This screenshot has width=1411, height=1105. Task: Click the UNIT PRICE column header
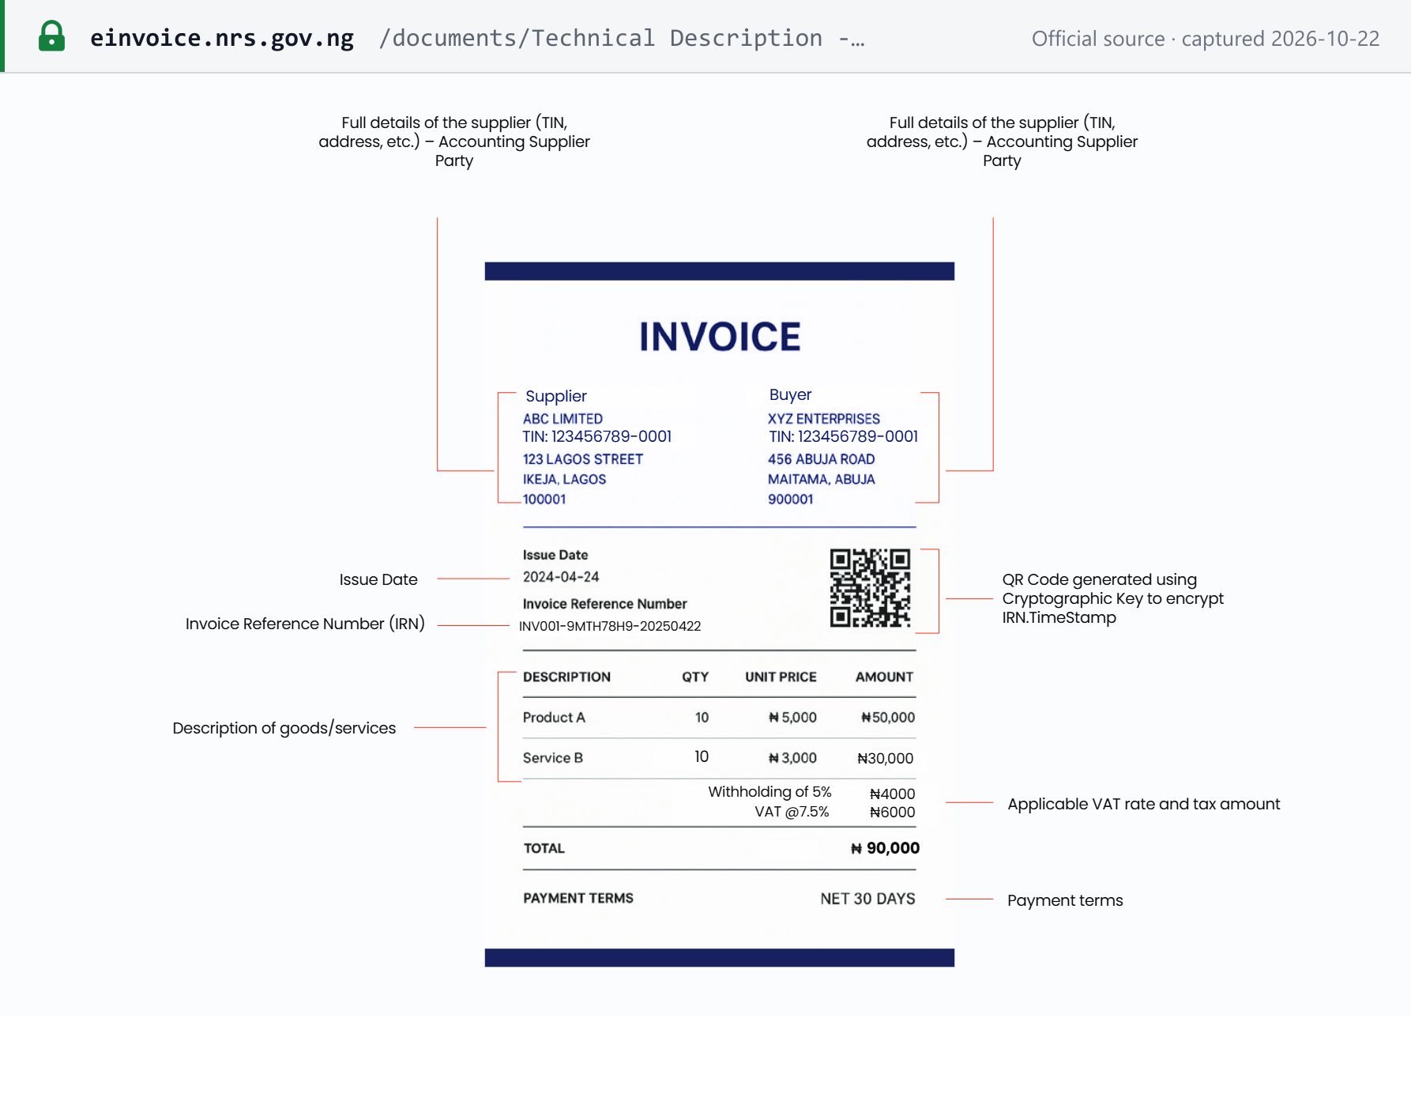(781, 677)
